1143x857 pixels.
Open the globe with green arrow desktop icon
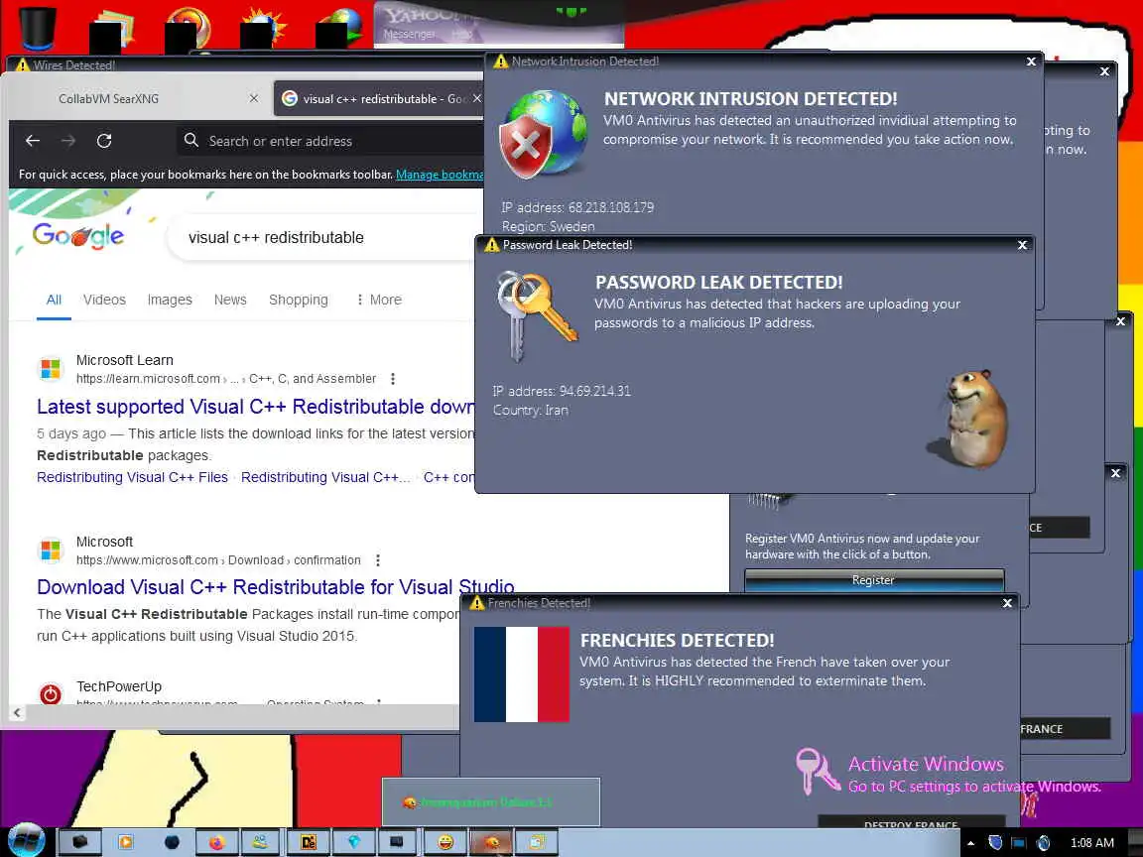(x=339, y=29)
